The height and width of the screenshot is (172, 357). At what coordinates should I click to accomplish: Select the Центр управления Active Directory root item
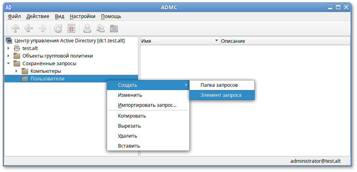click(69, 41)
